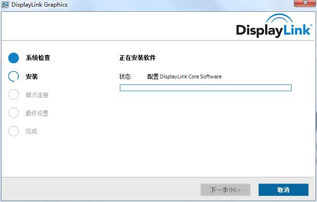Click the DisplayLink wordmark in the header
Screen dimensions: 317x202
pos(273,30)
